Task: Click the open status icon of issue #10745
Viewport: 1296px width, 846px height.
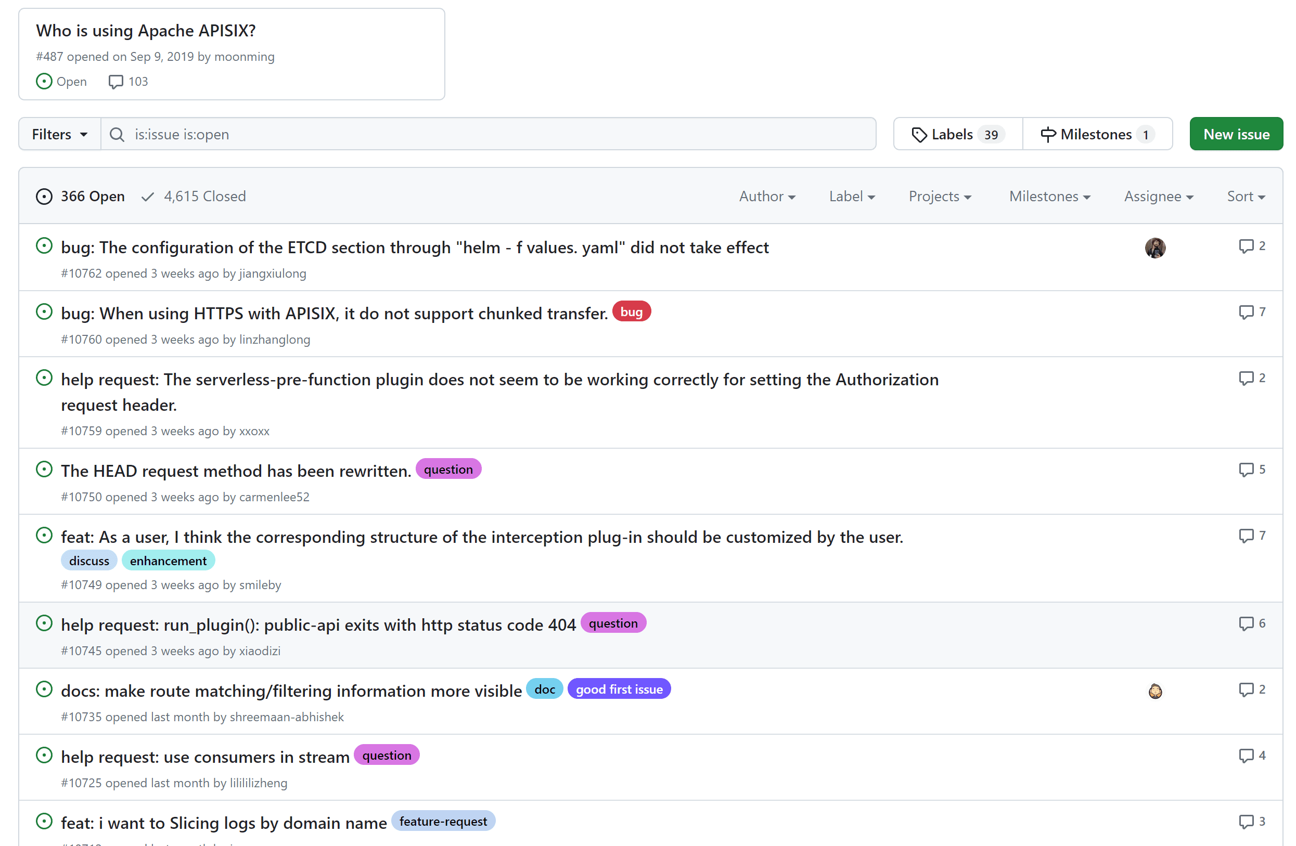Action: tap(44, 623)
